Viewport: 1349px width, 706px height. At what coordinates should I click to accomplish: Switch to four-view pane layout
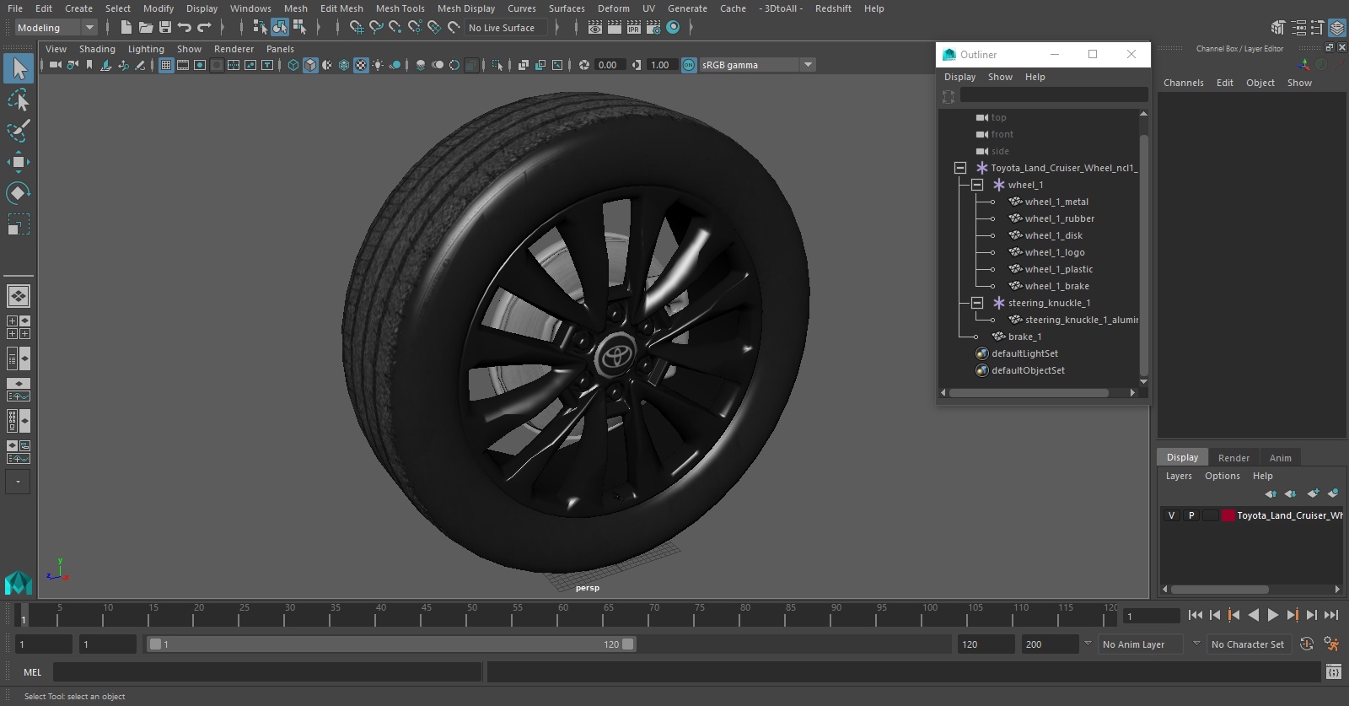19,327
